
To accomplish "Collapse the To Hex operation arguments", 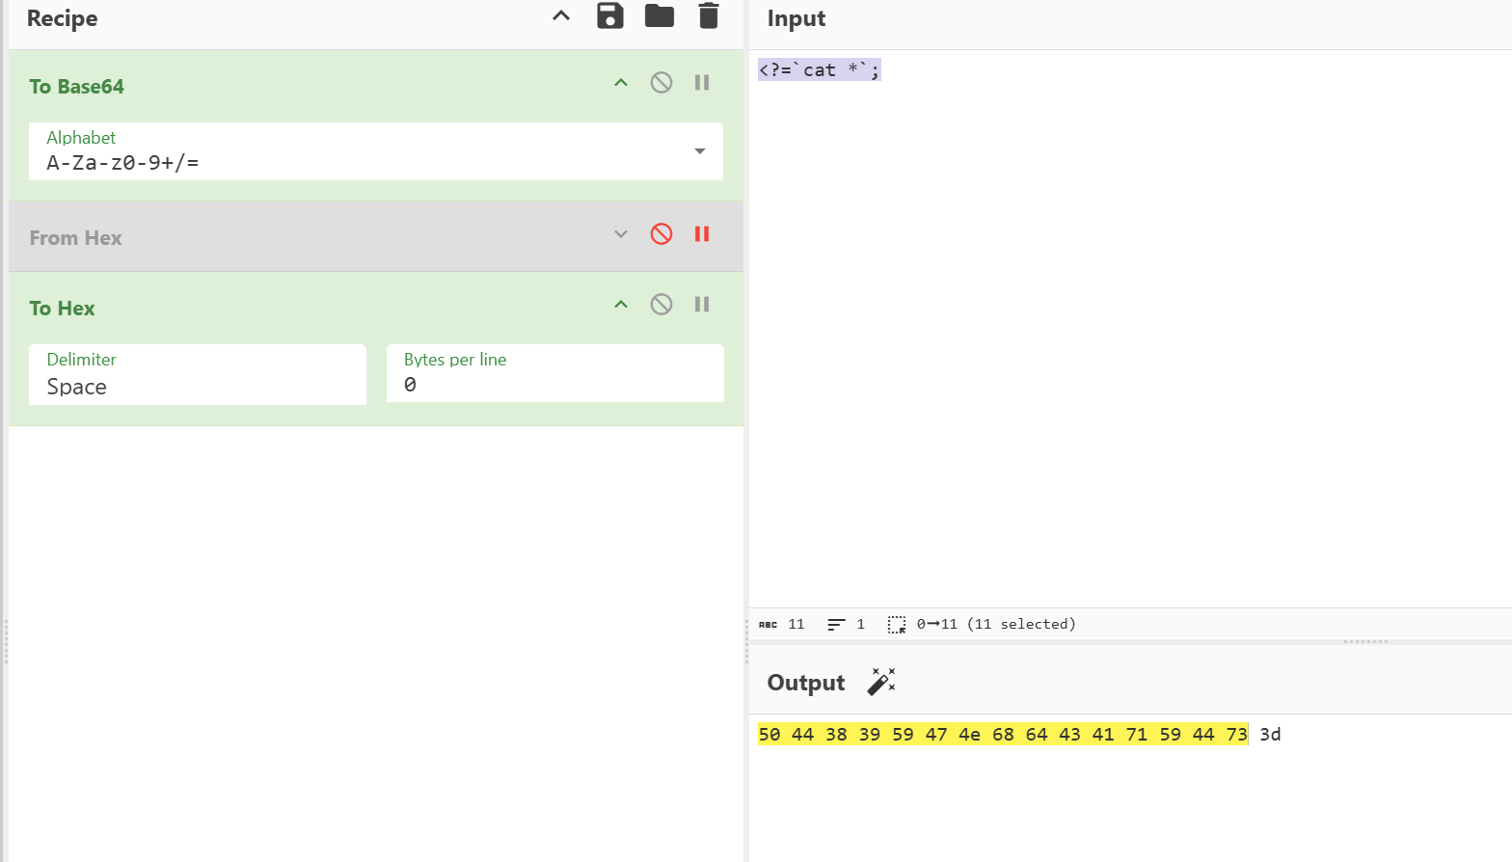I will (x=621, y=305).
